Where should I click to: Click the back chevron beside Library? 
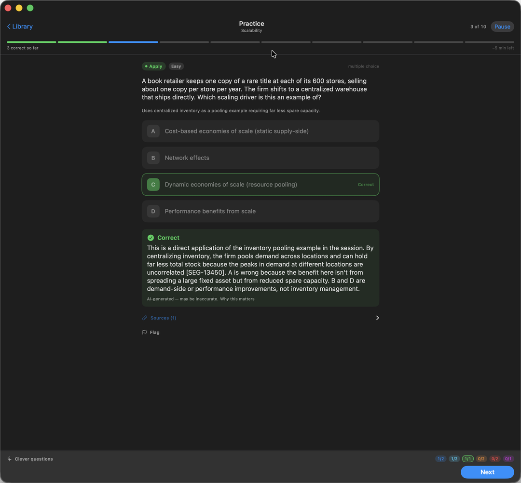[9, 27]
